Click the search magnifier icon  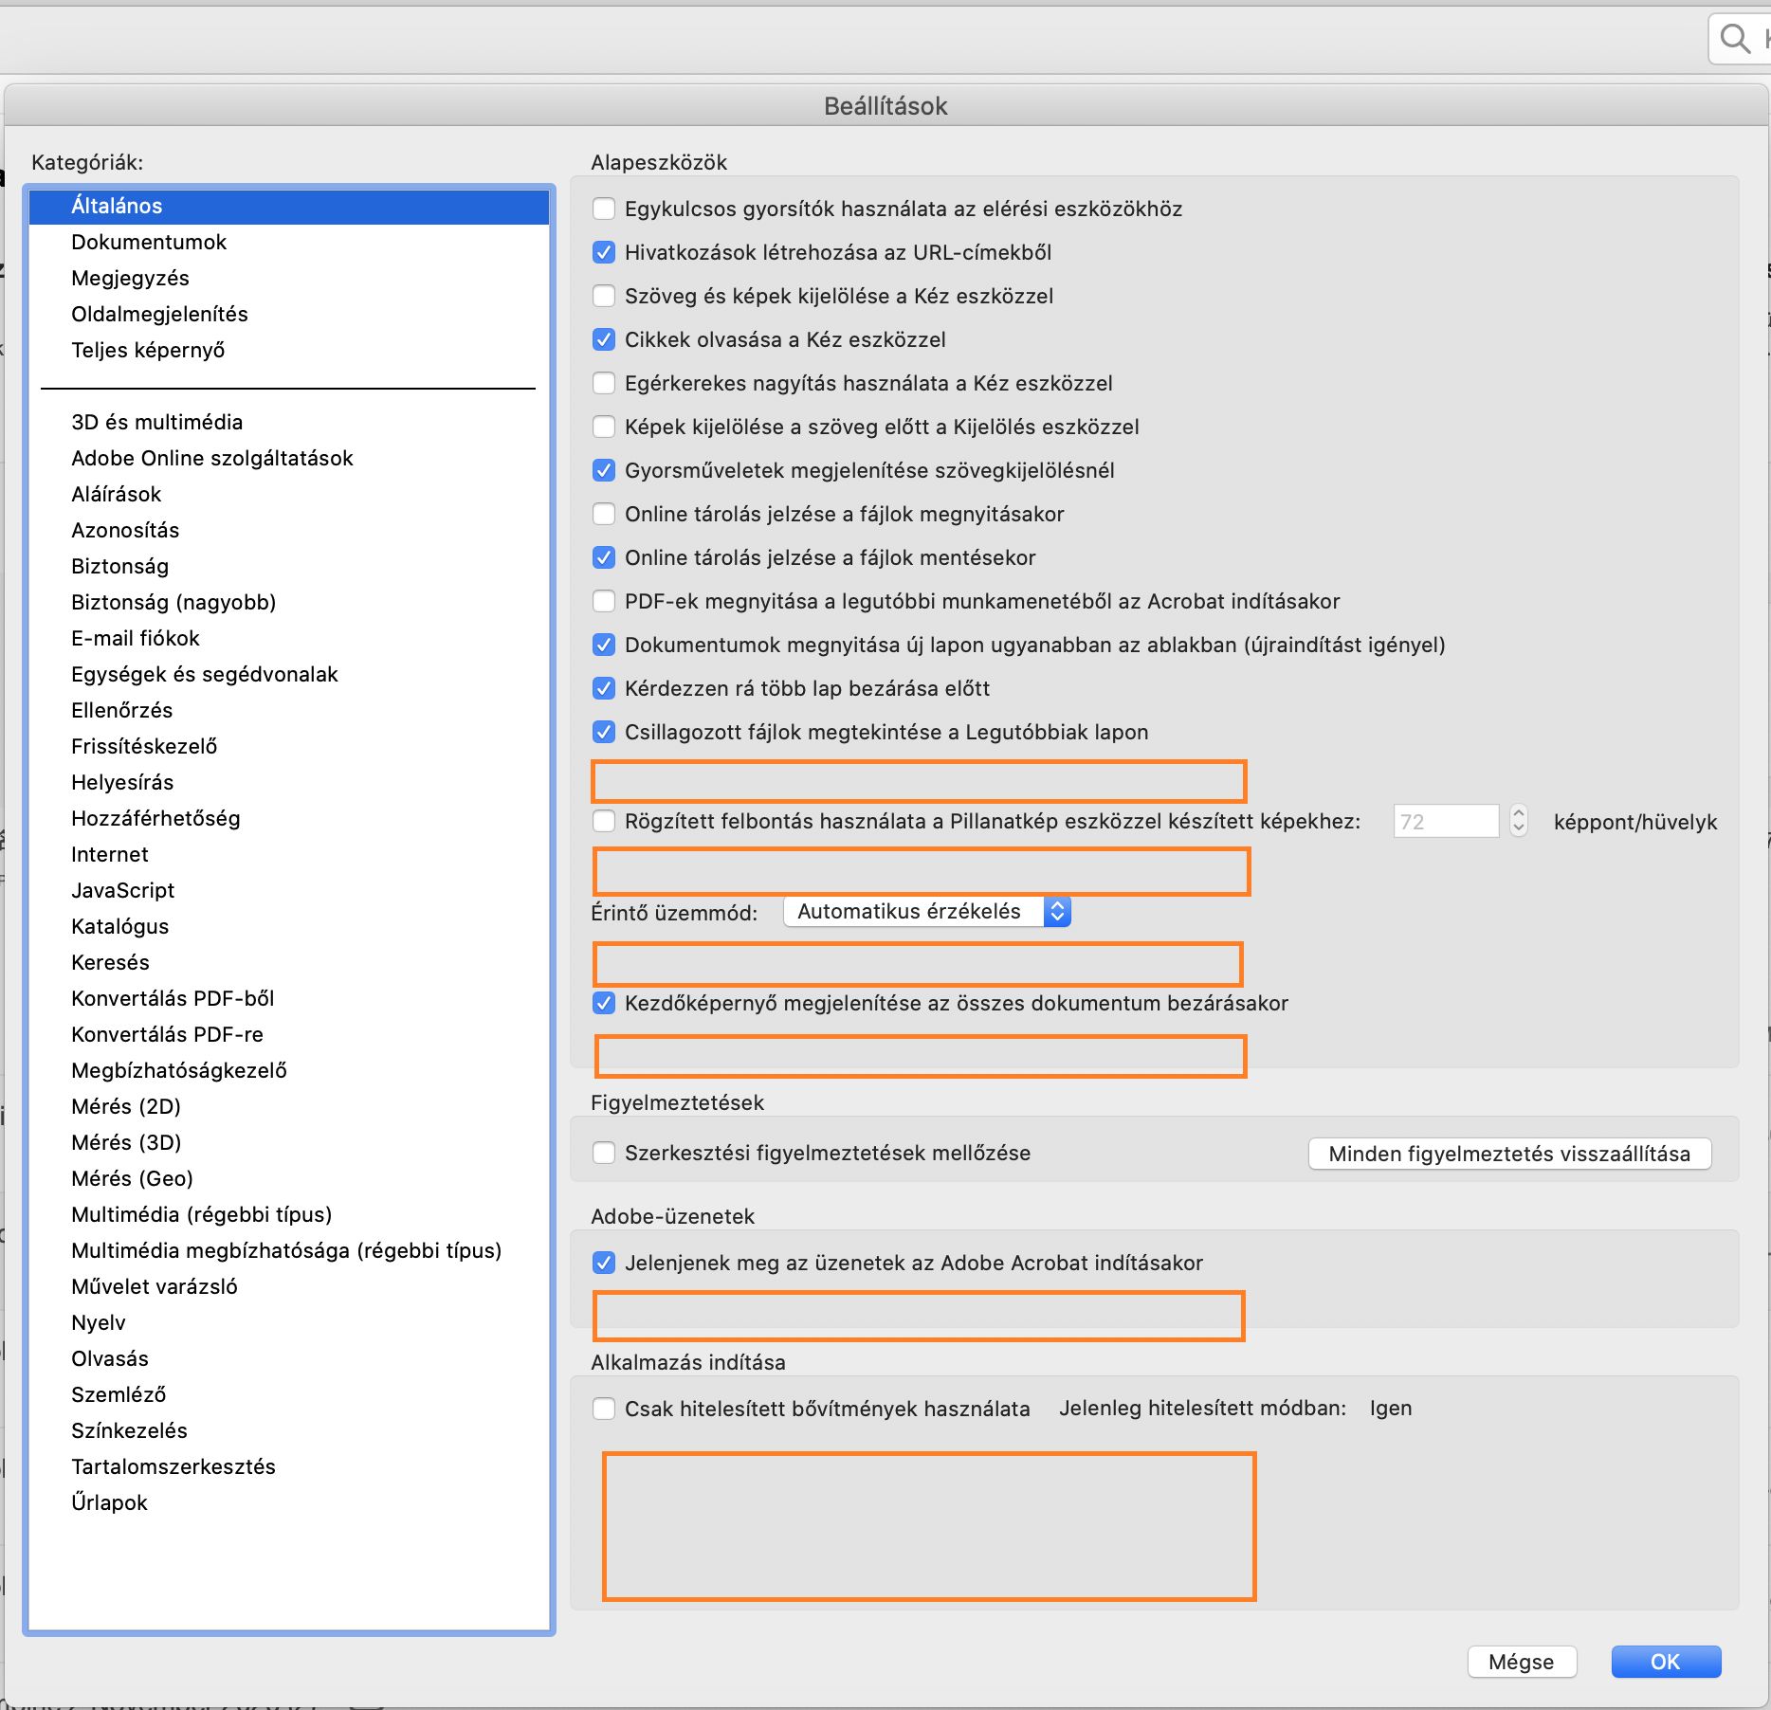click(1734, 38)
